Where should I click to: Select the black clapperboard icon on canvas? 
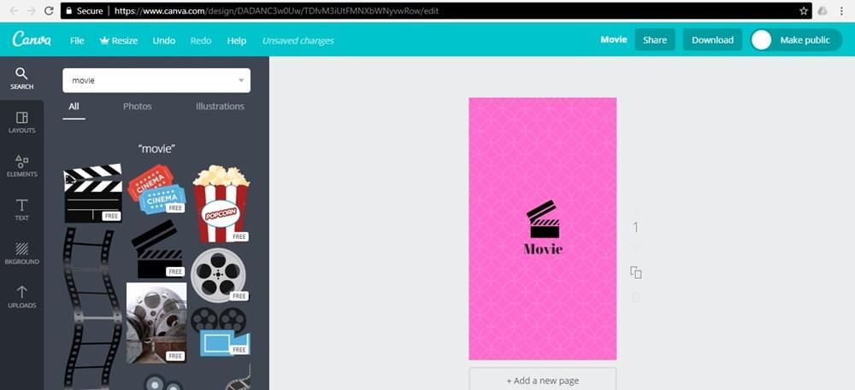point(543,219)
